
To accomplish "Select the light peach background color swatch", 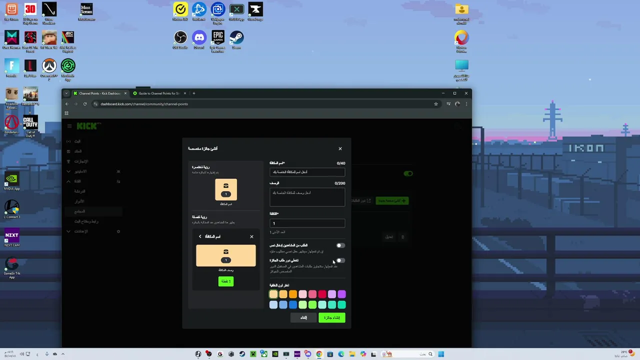I will 273,294.
